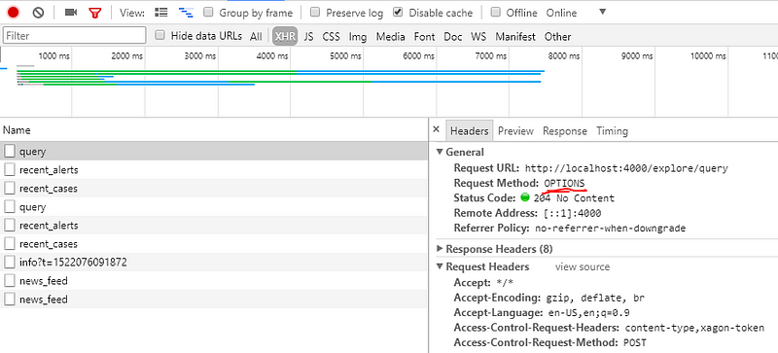Viewport: 778px width, 353px height.
Task: Enable Group by frame checkbox
Action: (209, 12)
